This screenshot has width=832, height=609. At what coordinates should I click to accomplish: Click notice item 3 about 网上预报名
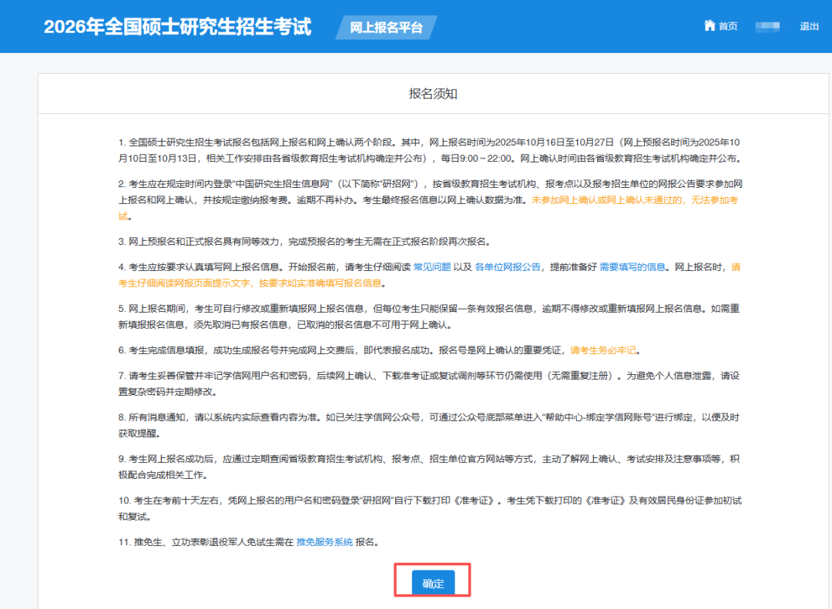pyautogui.click(x=303, y=242)
